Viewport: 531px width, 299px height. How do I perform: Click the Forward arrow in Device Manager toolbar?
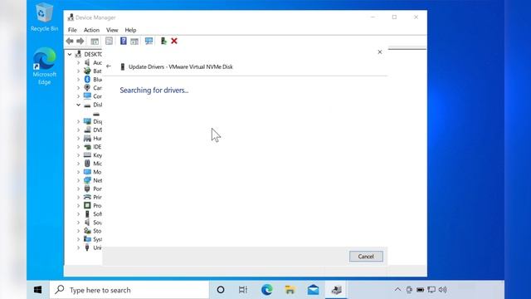tap(80, 41)
